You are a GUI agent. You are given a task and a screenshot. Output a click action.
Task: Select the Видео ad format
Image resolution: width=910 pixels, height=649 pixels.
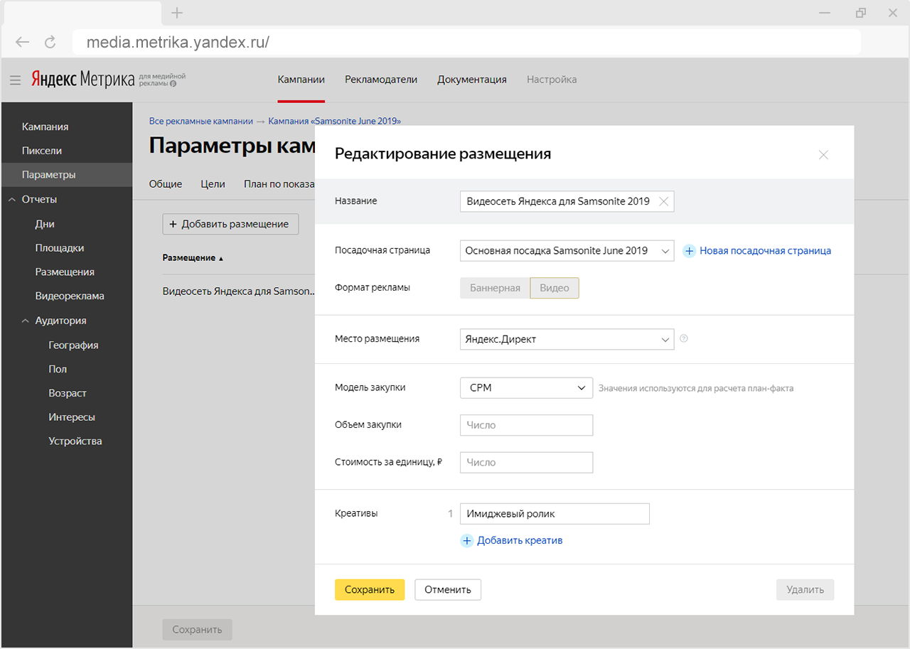click(x=555, y=288)
